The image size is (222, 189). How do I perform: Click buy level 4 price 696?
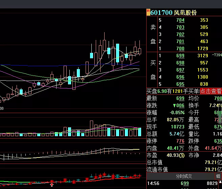[x=180, y=77]
